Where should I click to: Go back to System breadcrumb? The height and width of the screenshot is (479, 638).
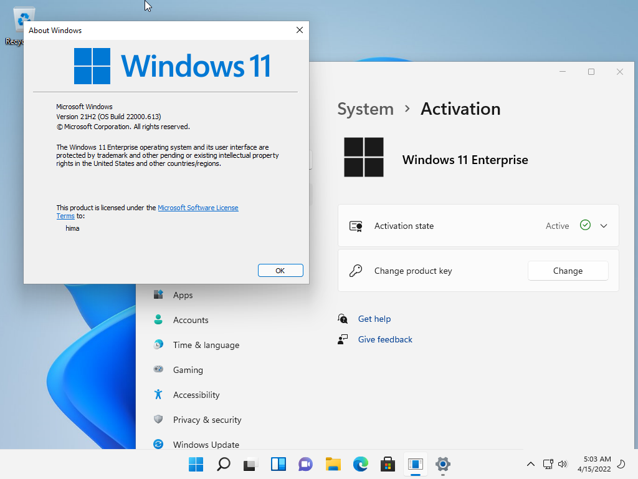[x=365, y=109]
